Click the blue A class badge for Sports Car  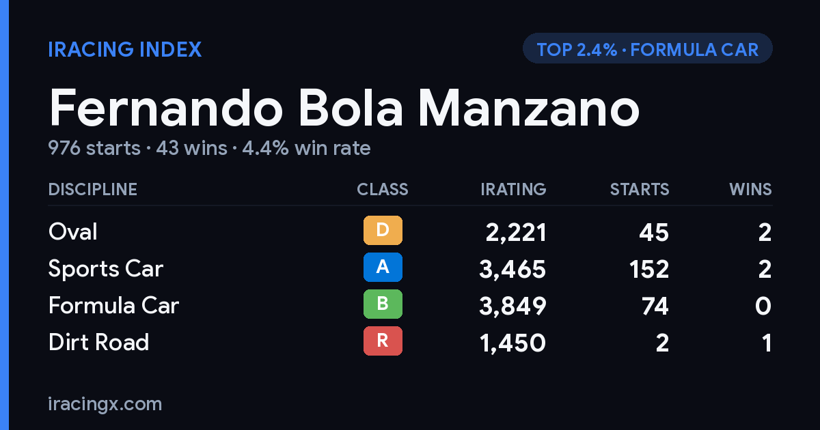pyautogui.click(x=383, y=267)
